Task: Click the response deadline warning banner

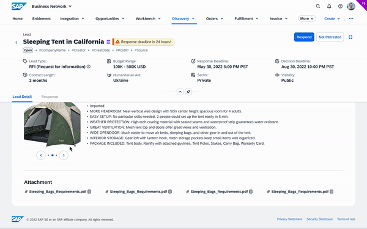Action: coord(144,42)
